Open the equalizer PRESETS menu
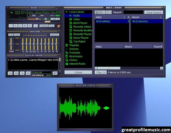The height and width of the screenshot is (133, 171). click(55, 35)
